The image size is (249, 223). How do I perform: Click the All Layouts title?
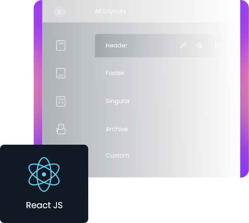(x=110, y=12)
